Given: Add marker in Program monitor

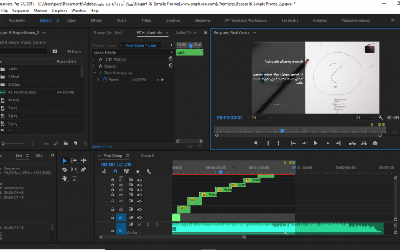Looking at the screenshot, I should (256, 143).
